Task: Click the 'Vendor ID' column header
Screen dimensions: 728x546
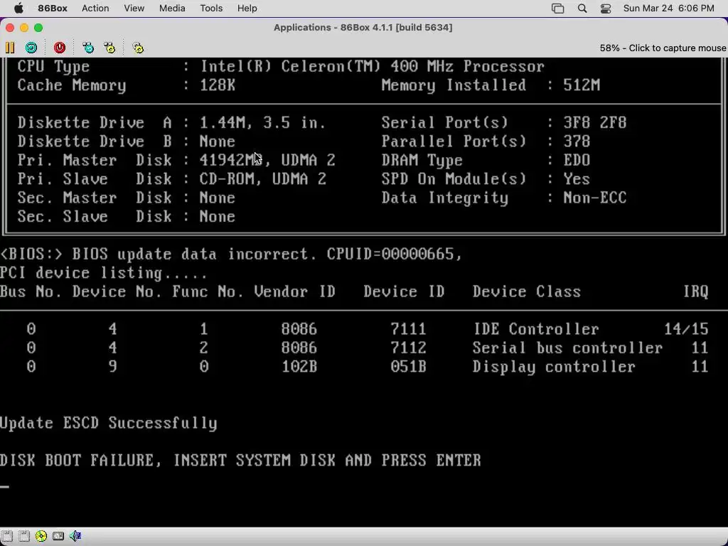Action: point(295,292)
